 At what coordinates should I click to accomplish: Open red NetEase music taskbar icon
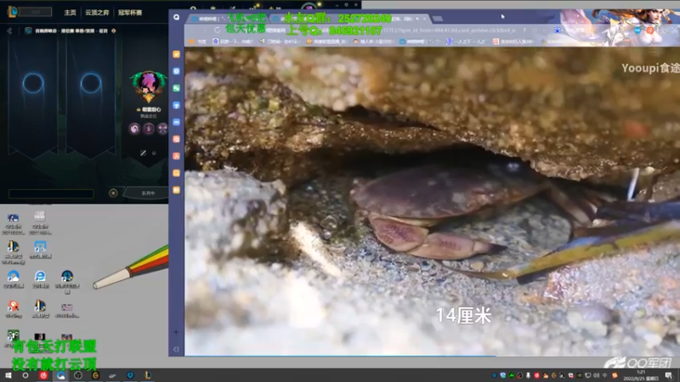pyautogui.click(x=43, y=375)
